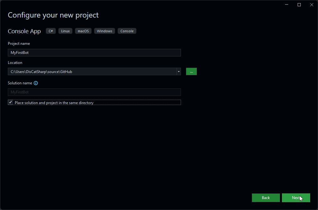Click the "Console App" heading
Viewport: 318px width, 210px height.
(x=24, y=31)
